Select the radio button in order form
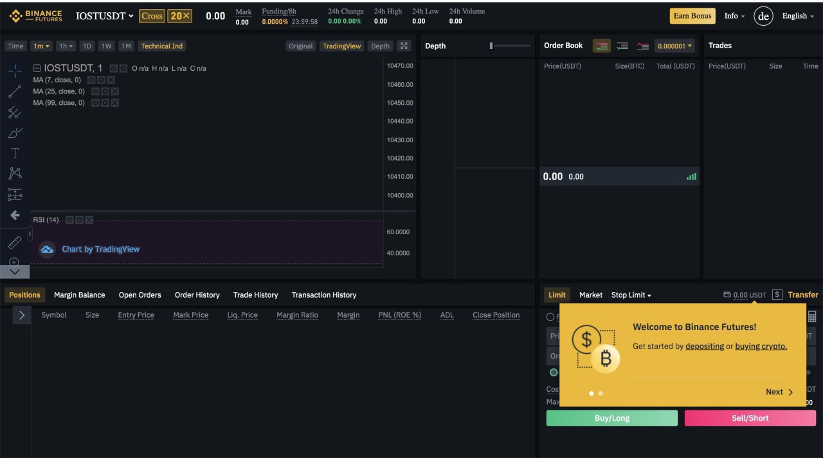The height and width of the screenshot is (458, 823). (550, 316)
